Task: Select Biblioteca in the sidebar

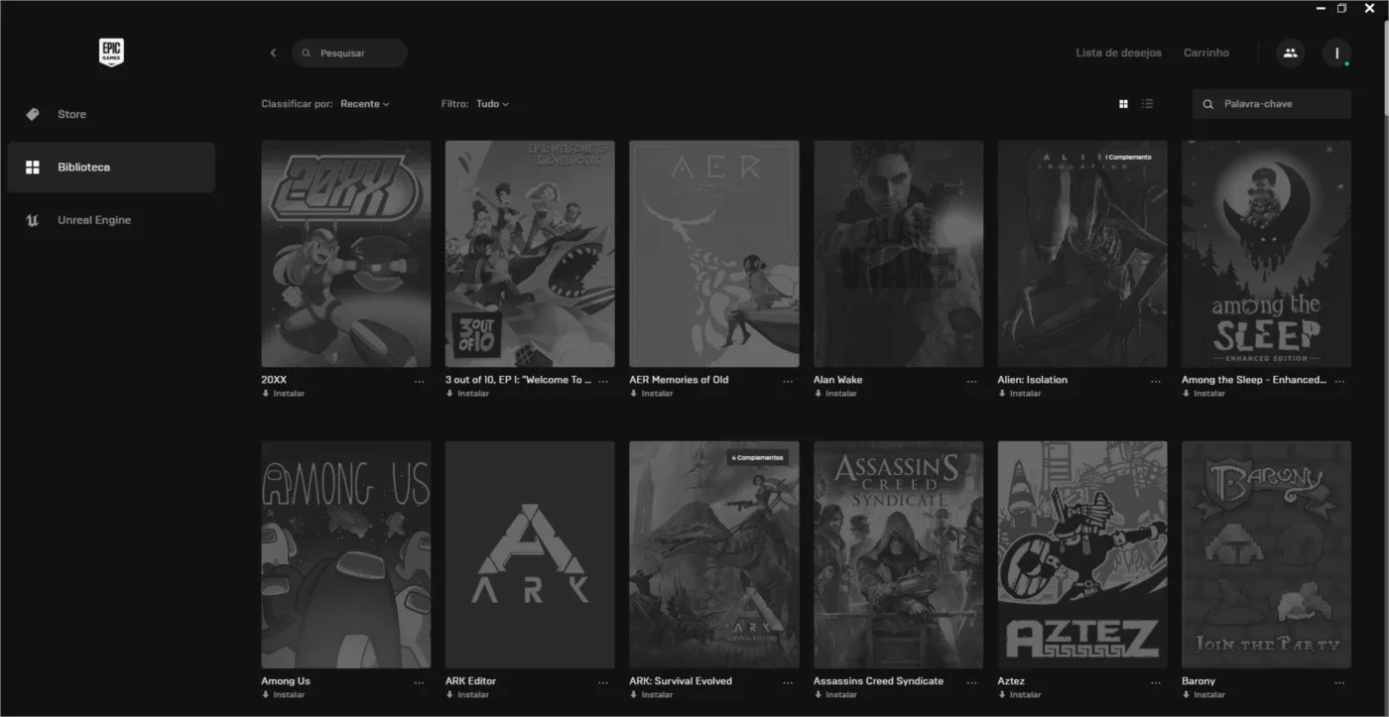Action: (111, 167)
